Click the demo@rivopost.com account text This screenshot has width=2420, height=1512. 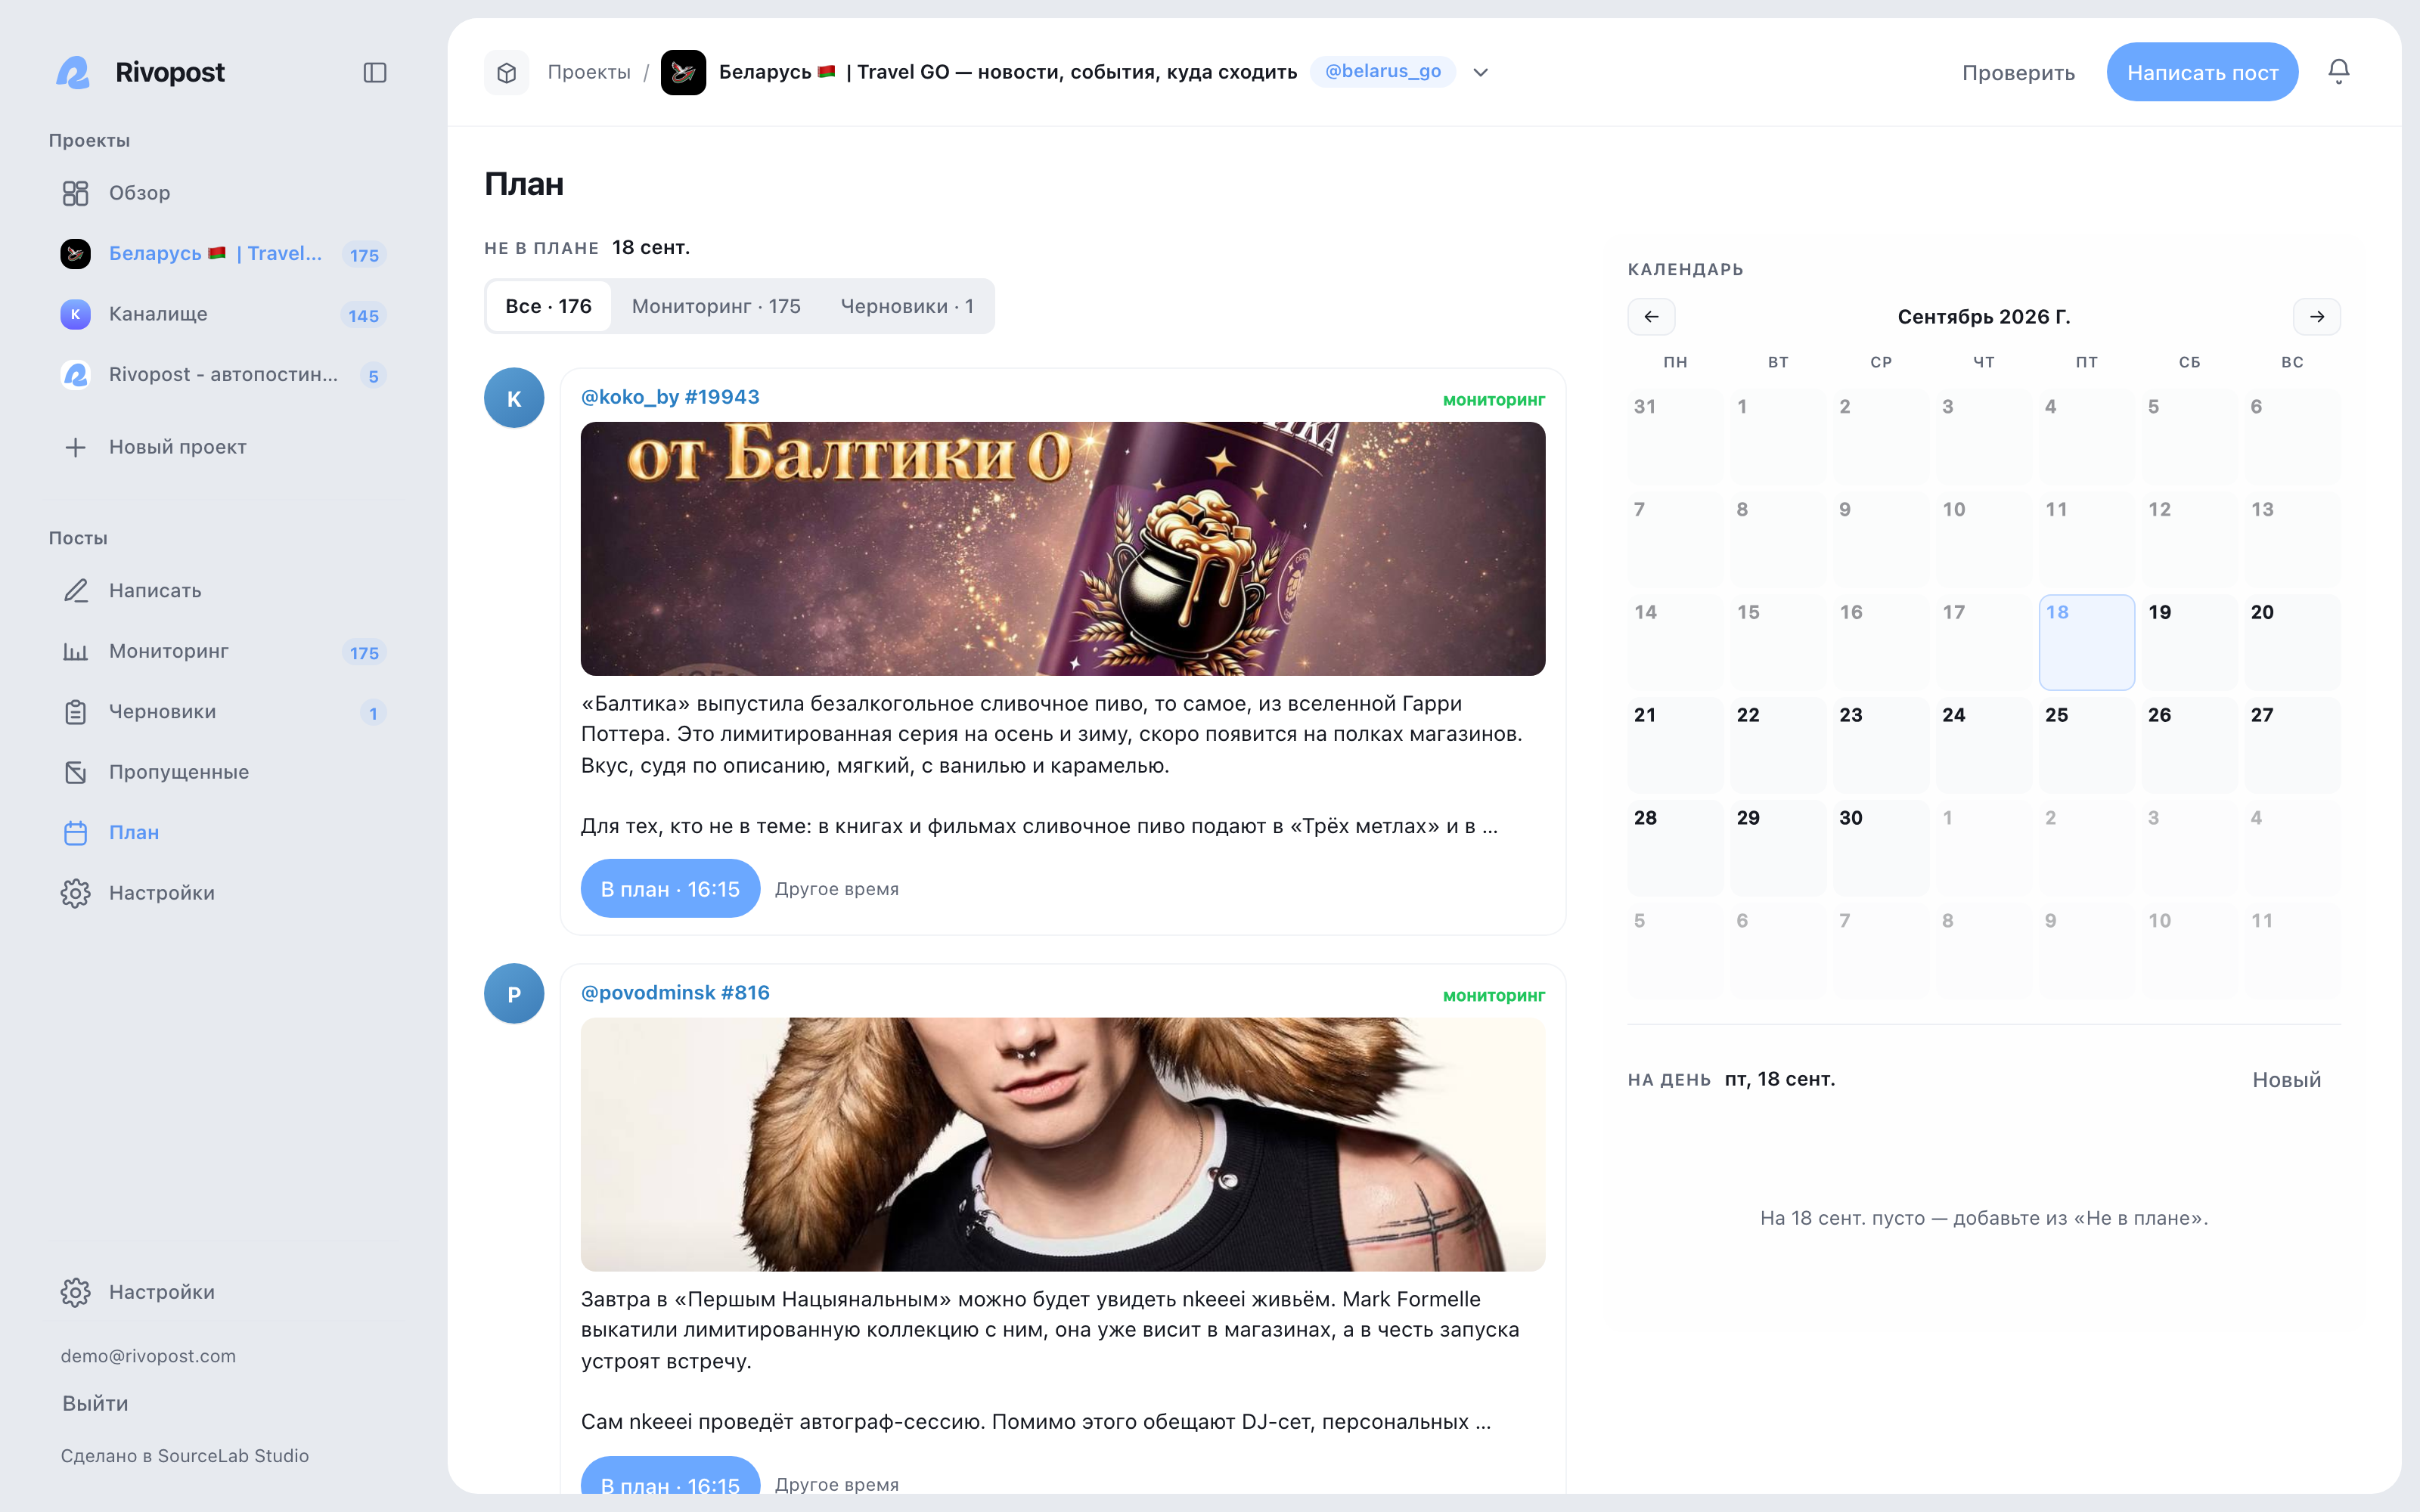148,1356
